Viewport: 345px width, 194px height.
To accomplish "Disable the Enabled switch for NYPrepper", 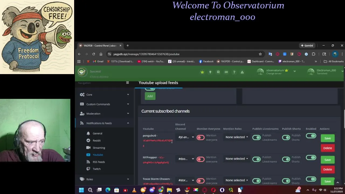I will pyautogui.click(x=311, y=157).
